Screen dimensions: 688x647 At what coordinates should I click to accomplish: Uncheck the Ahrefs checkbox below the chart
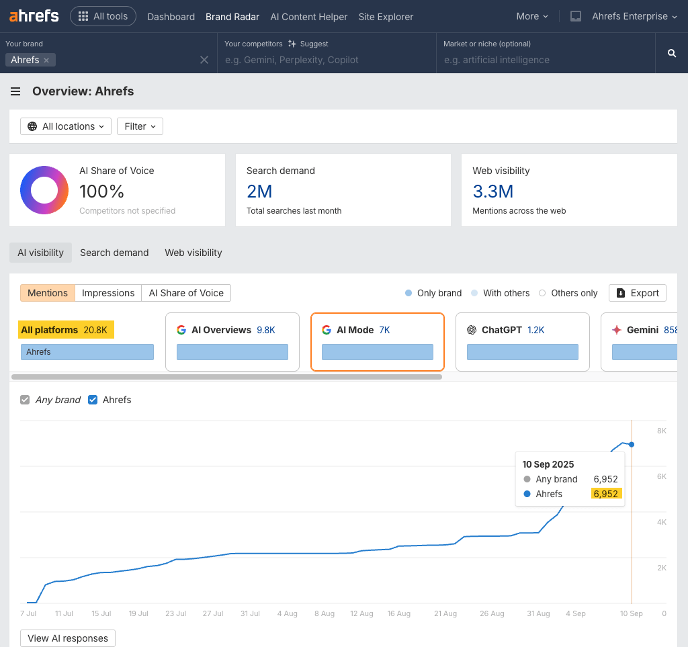click(x=92, y=399)
